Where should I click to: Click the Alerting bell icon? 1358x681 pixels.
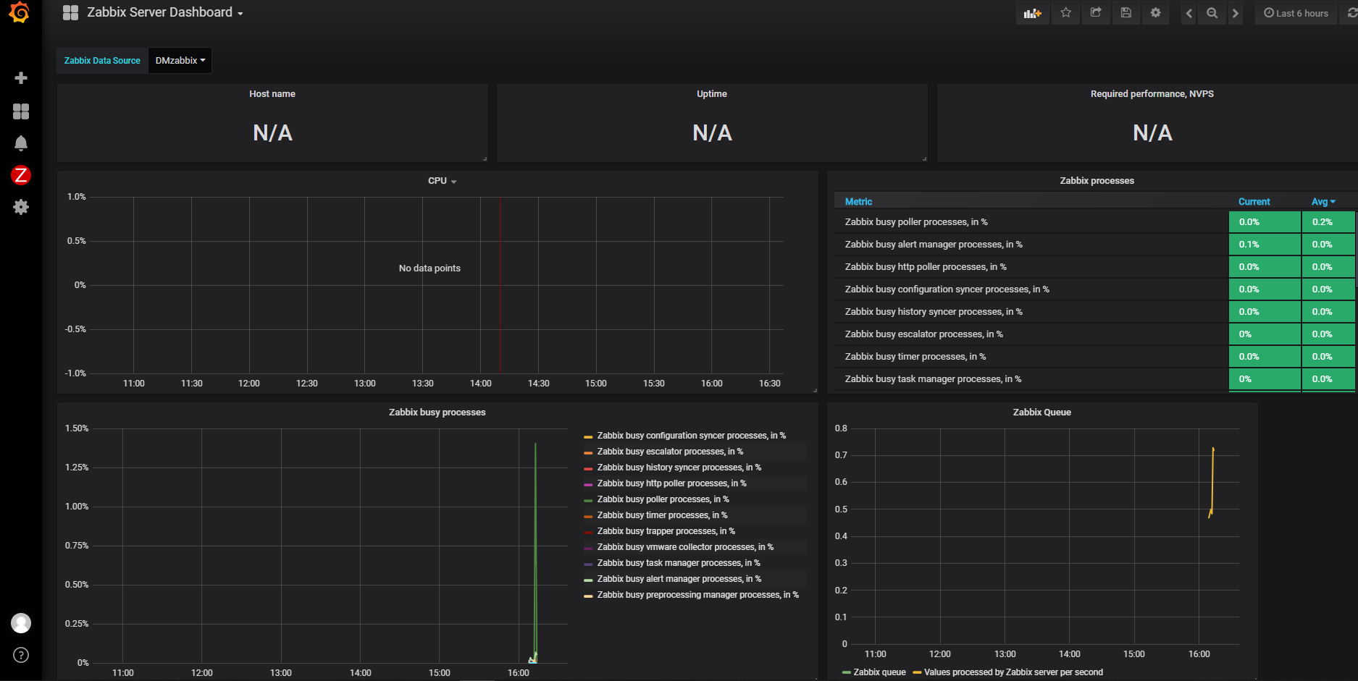click(x=21, y=143)
